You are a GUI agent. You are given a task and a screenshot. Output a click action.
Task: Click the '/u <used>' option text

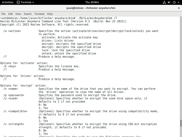point(11,98)
